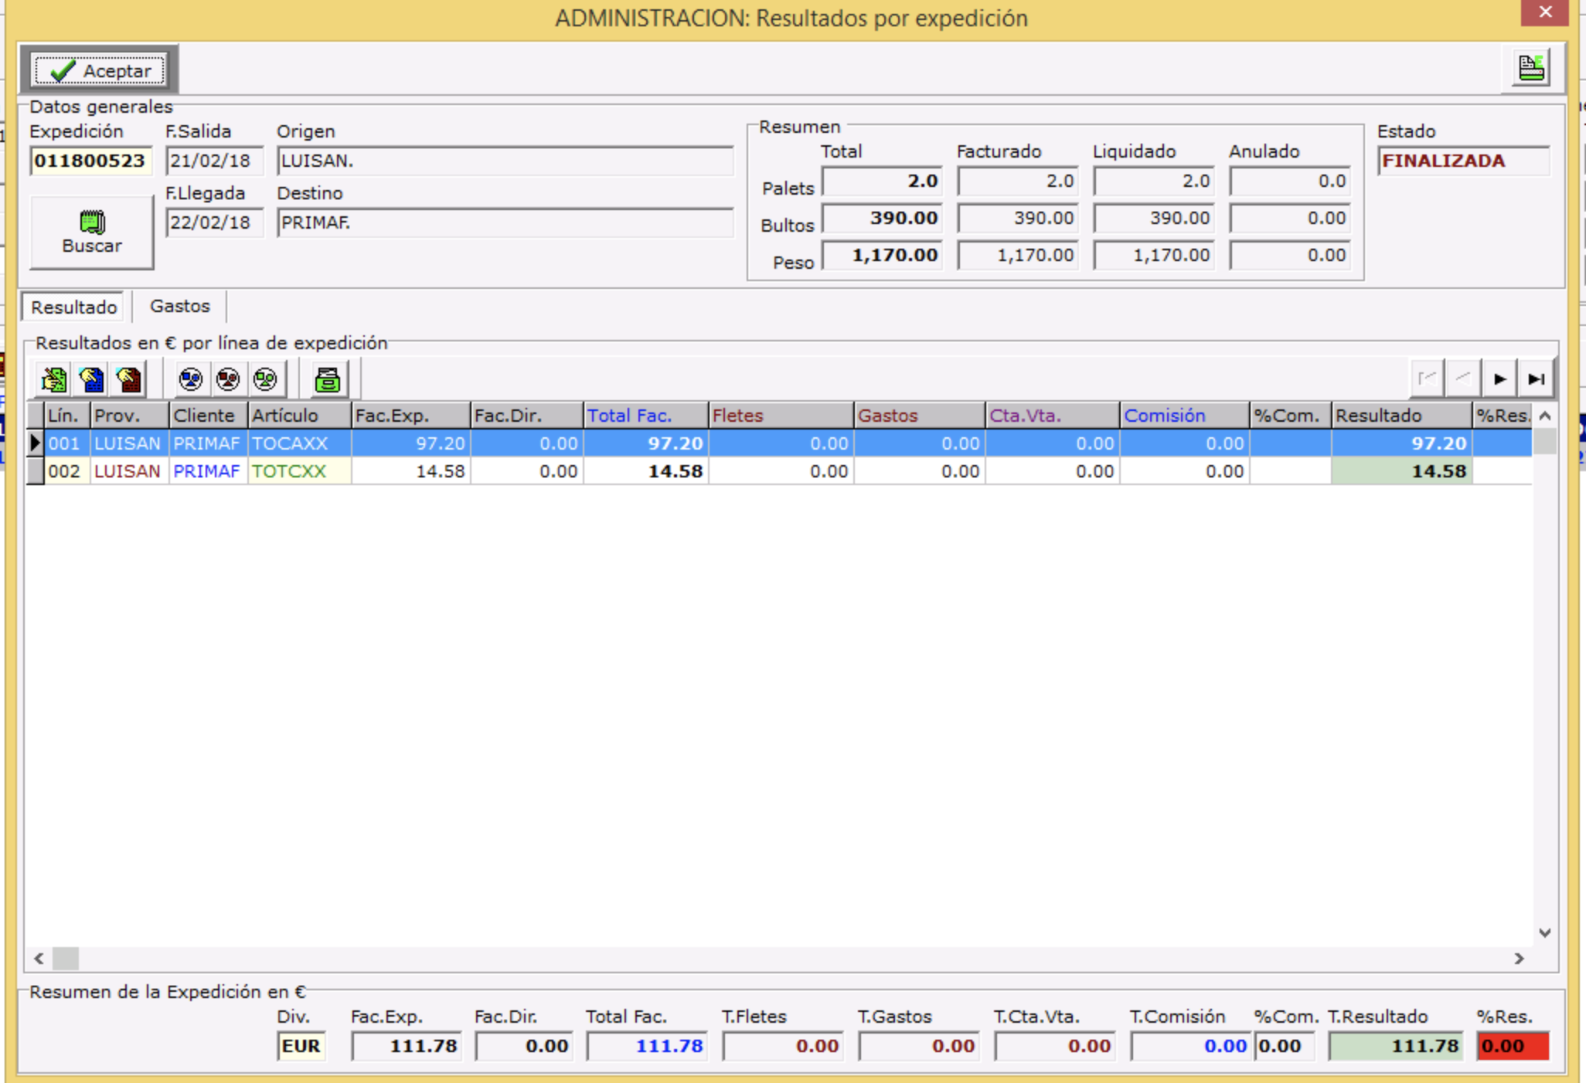
Task: Click the red %Res. indicator box
Action: [x=1512, y=1047]
